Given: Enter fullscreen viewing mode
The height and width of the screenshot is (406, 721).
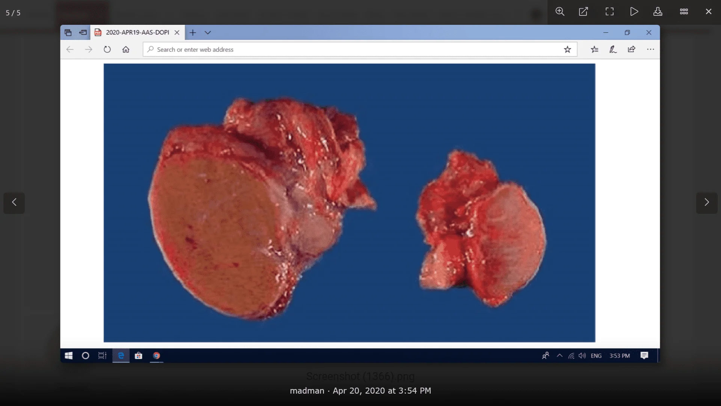Looking at the screenshot, I should point(609,12).
